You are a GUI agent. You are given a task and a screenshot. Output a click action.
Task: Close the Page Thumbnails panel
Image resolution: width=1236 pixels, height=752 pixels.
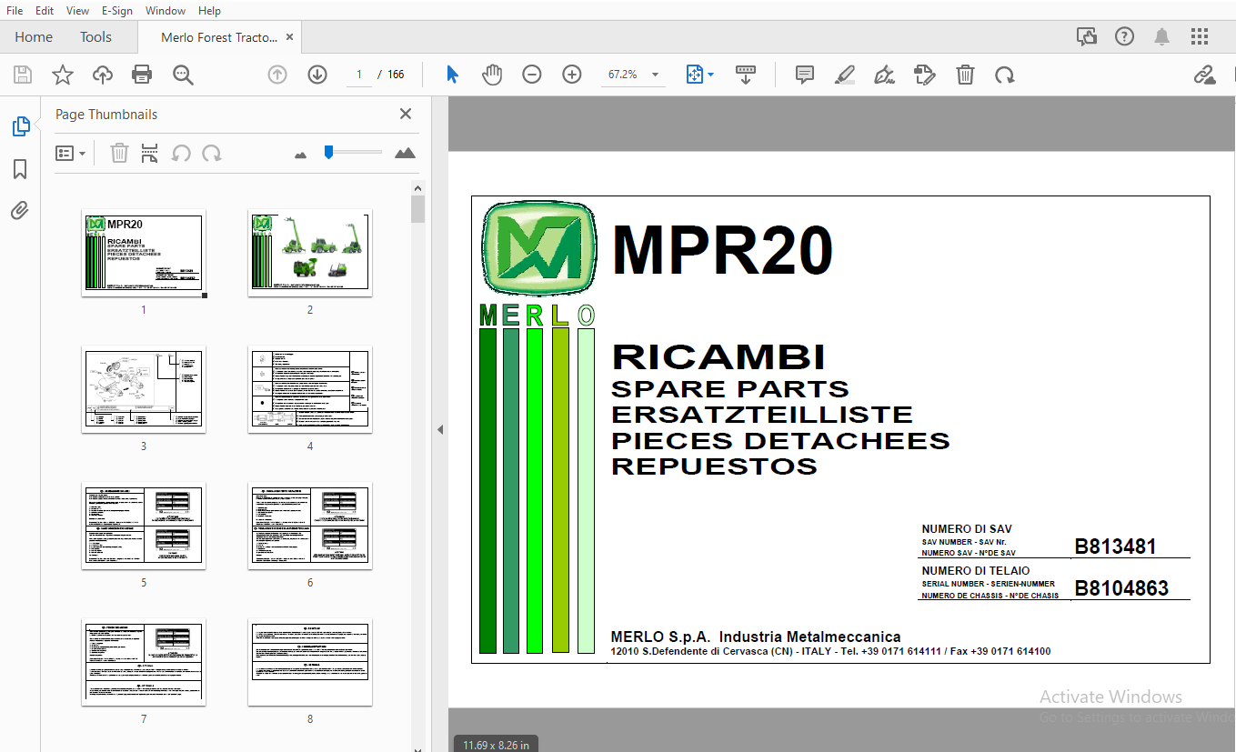(x=406, y=114)
